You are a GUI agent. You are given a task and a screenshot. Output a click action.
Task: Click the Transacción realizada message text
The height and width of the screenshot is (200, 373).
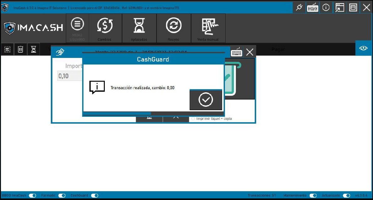[x=142, y=88]
